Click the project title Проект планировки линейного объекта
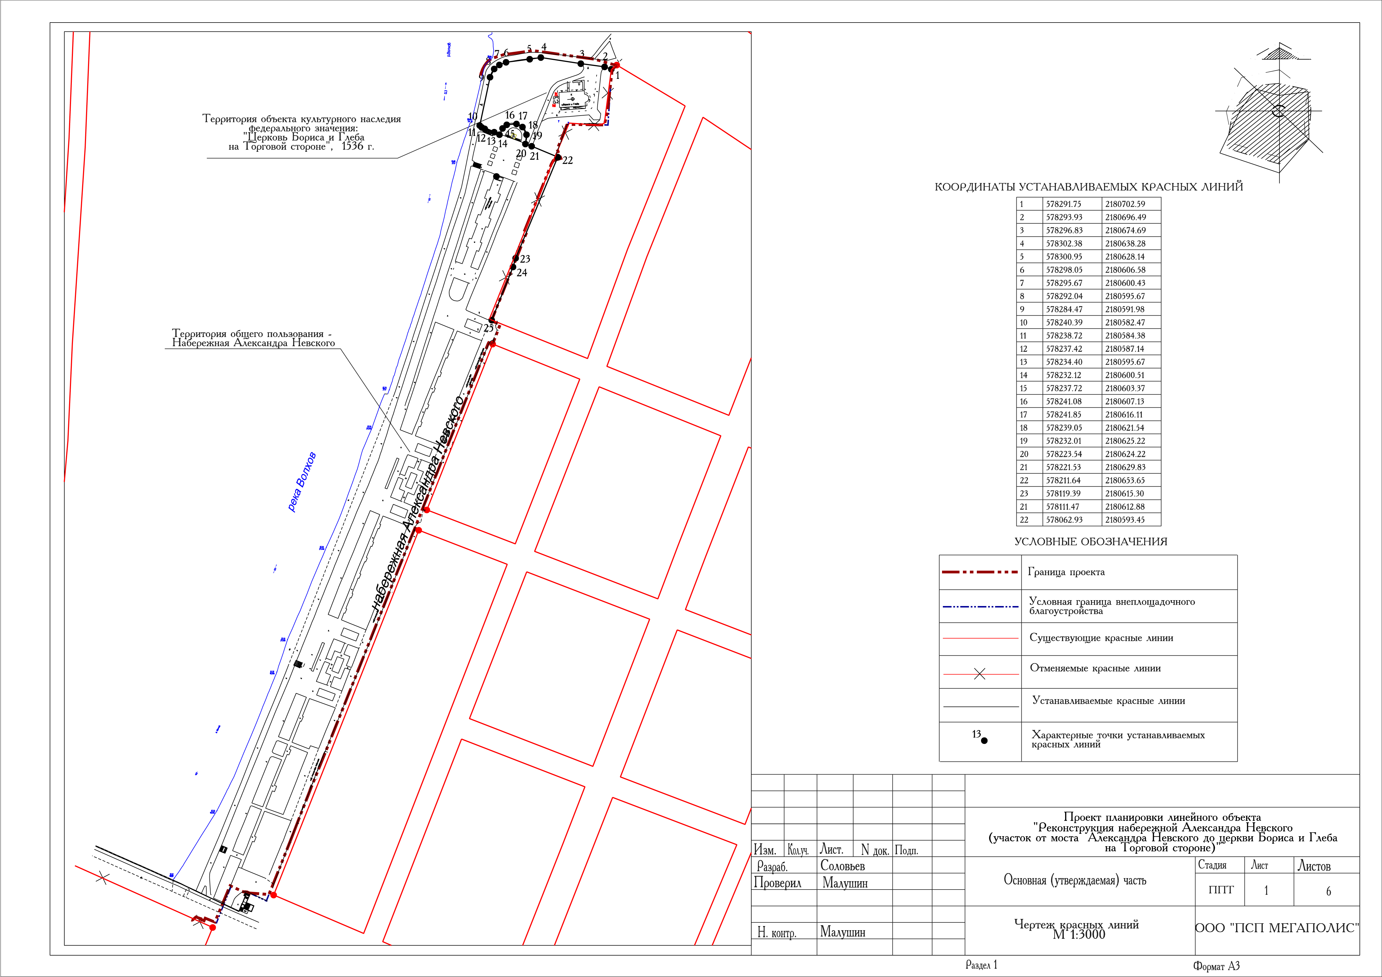The image size is (1382, 977). pos(1162,817)
